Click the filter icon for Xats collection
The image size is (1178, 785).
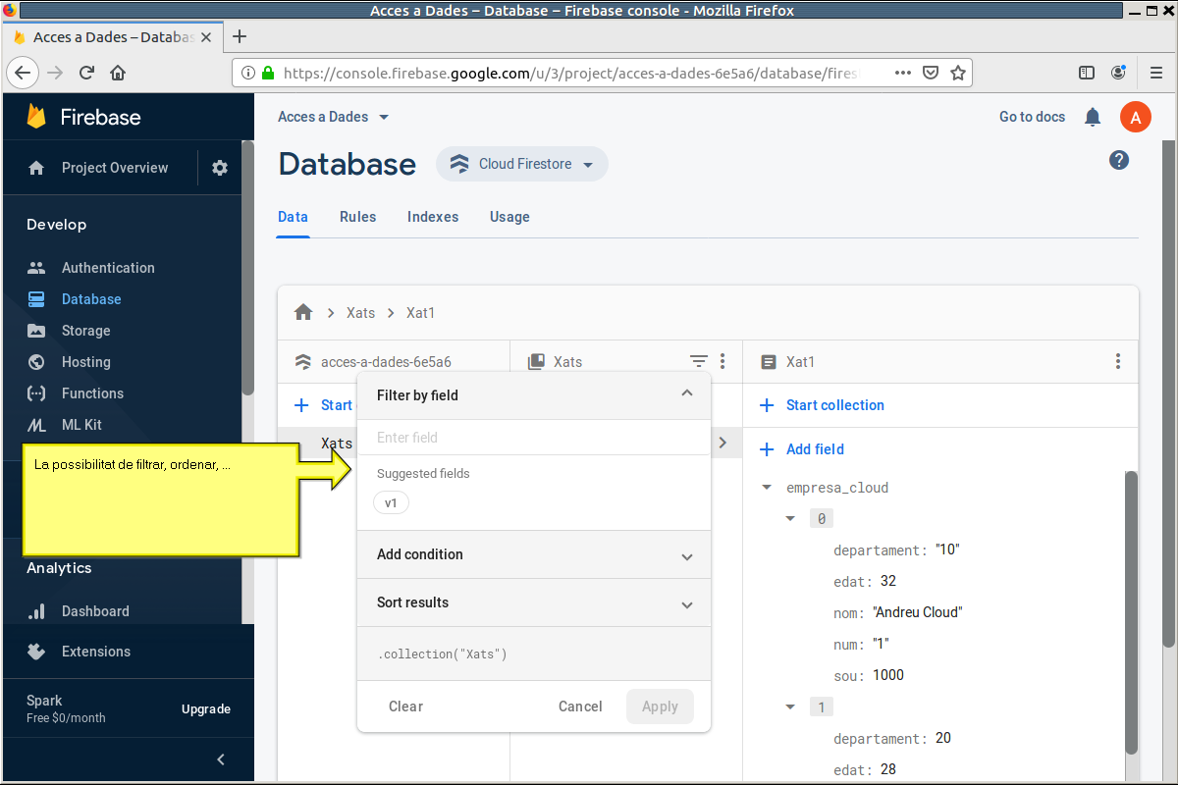point(698,361)
